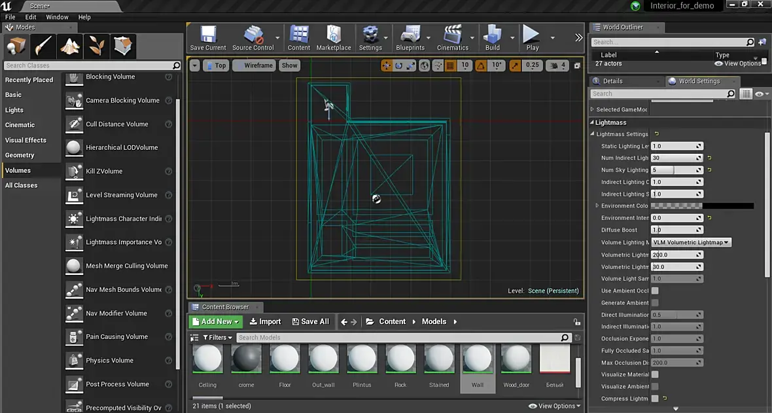
Task: Check the Visualize Material Diffuse checkbox
Action: (x=655, y=374)
